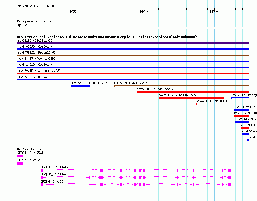Open the esv2759222 (Redon2006) label

(x=36, y=52)
